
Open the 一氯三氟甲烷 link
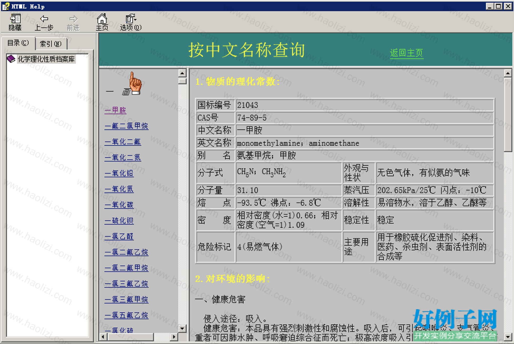click(x=126, y=299)
